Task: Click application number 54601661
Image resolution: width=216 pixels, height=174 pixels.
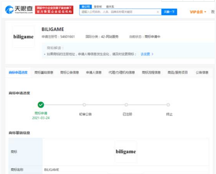Action: 67,37
